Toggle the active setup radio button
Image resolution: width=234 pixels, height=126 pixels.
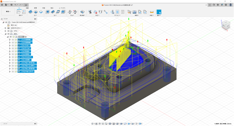pos(26,37)
